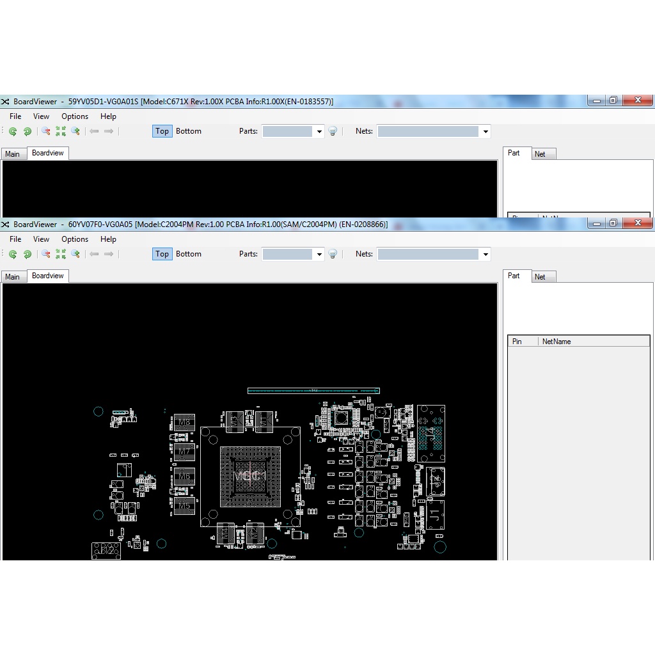
Task: Click forward arrow in 60YV07F0 window toolbar
Action: (109, 255)
